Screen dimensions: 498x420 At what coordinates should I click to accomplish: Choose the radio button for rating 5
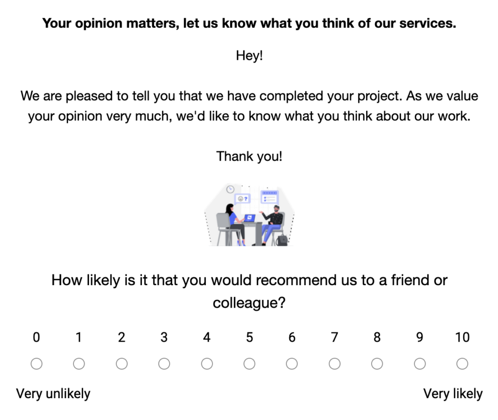[249, 364]
